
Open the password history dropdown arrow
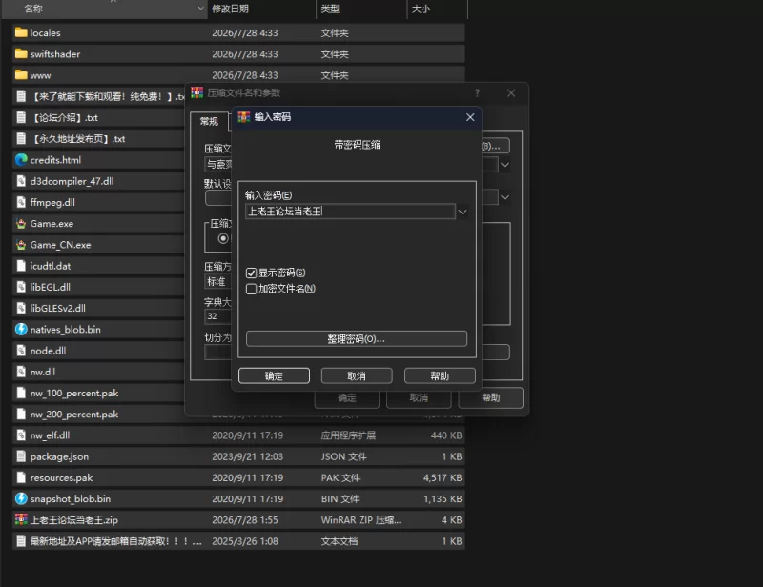tap(463, 212)
